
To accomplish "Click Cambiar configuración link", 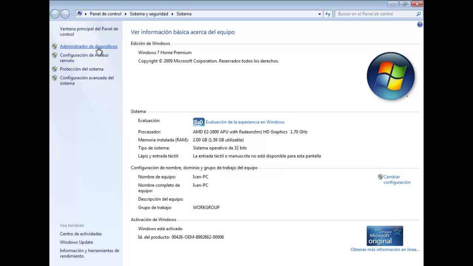I will 397,180.
